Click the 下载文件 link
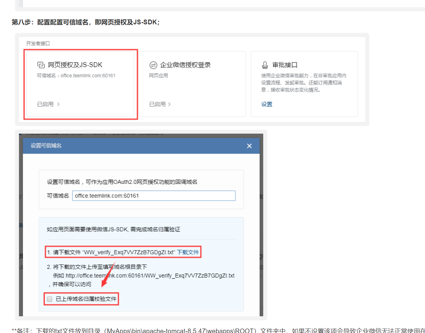This screenshot has width=425, height=333. coord(188,252)
